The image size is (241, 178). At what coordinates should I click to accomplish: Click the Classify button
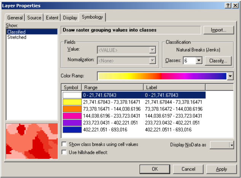pos(218,61)
